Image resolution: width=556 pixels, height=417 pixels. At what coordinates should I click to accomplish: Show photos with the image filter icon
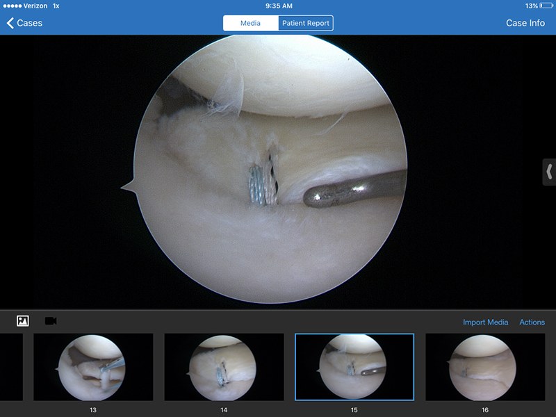click(x=23, y=321)
